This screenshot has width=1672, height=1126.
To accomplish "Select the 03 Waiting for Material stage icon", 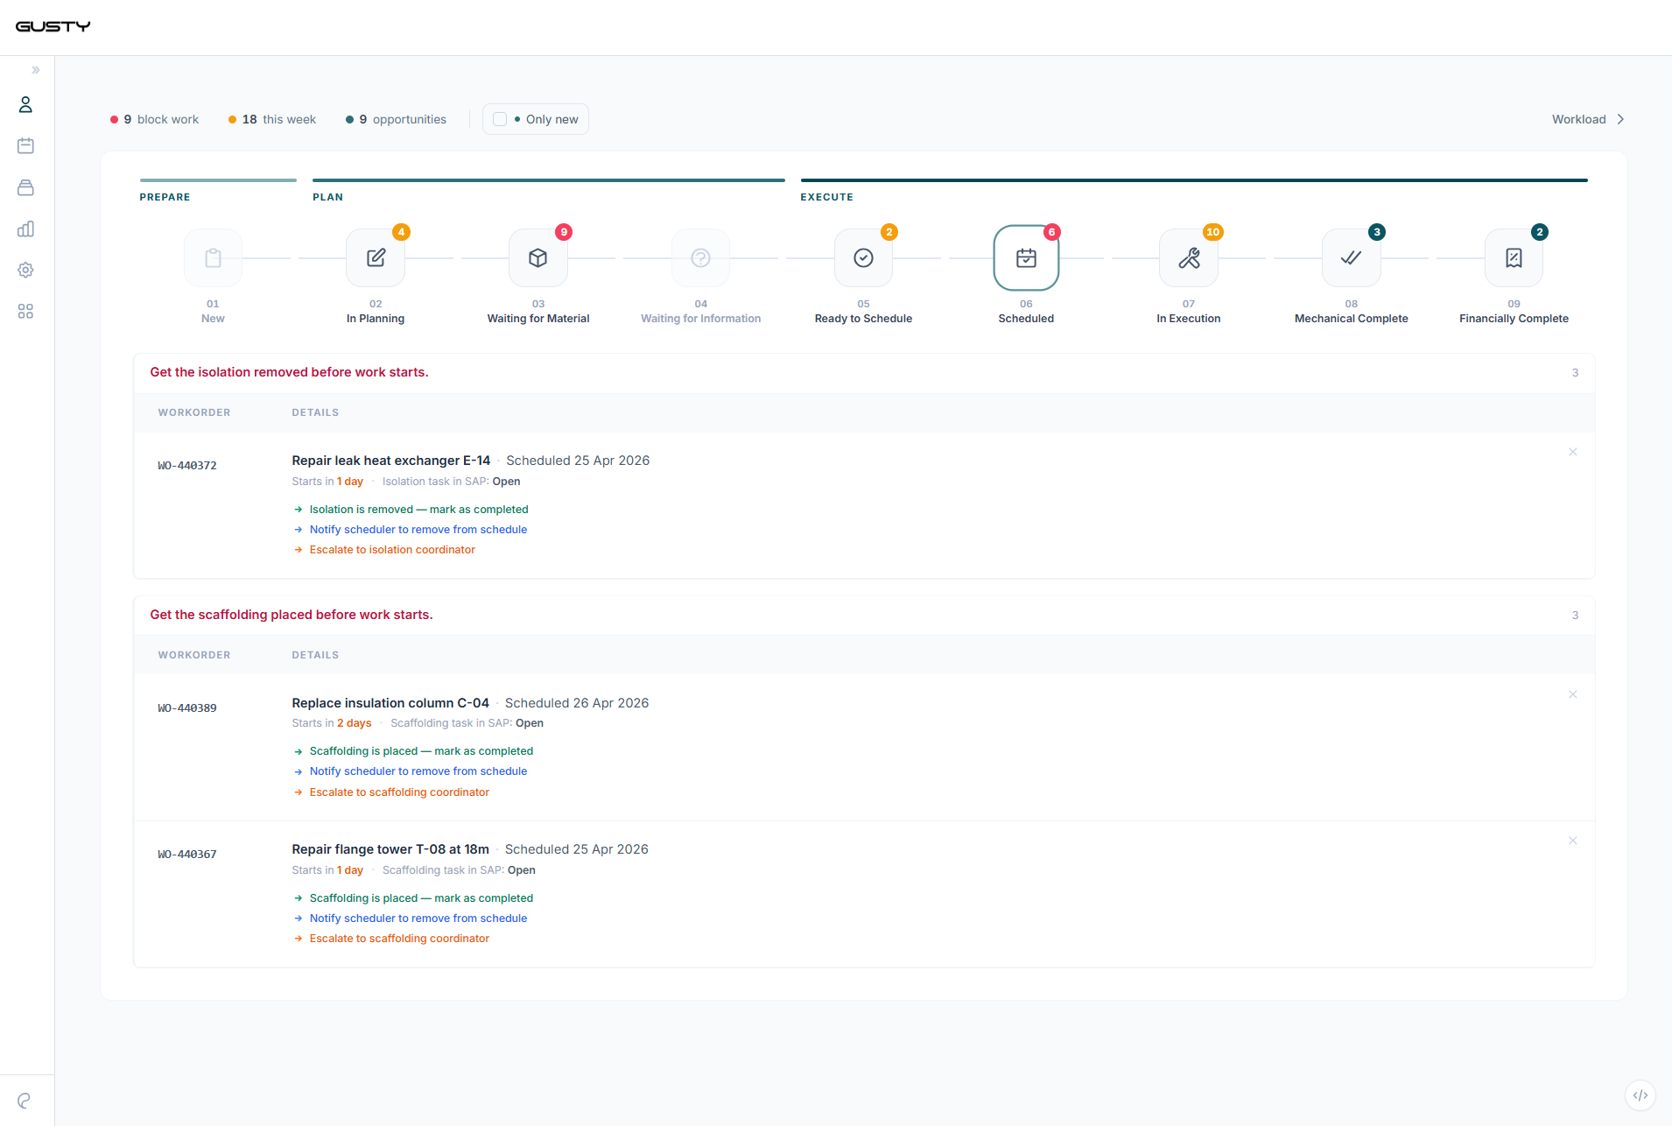I will coord(538,257).
